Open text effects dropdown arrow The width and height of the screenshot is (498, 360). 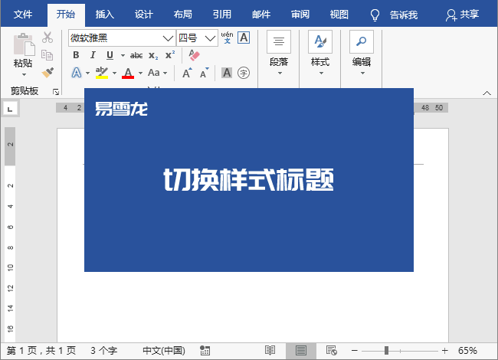(x=87, y=74)
